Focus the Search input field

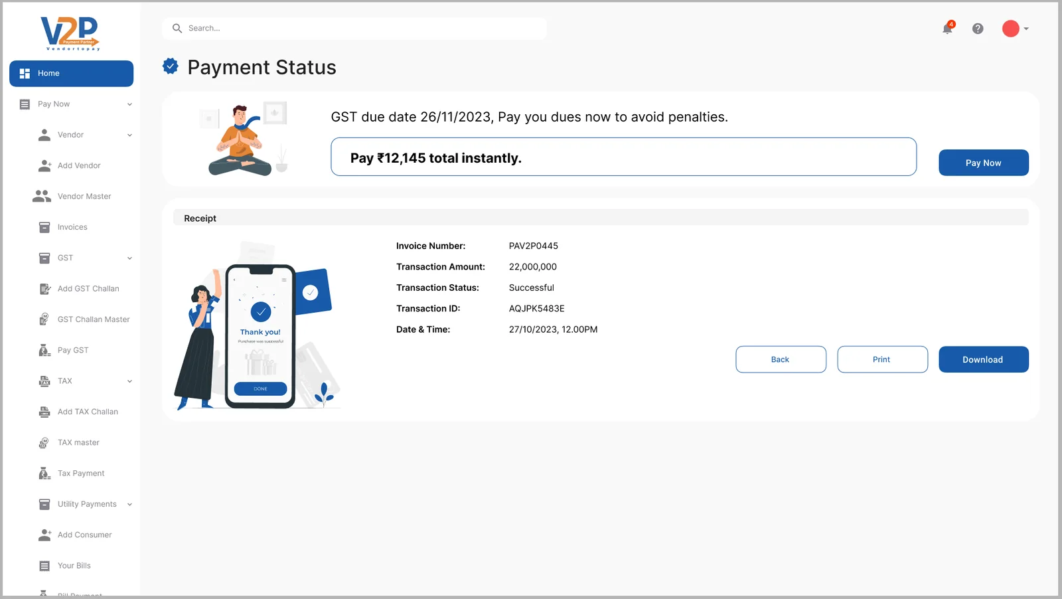pyautogui.click(x=354, y=29)
